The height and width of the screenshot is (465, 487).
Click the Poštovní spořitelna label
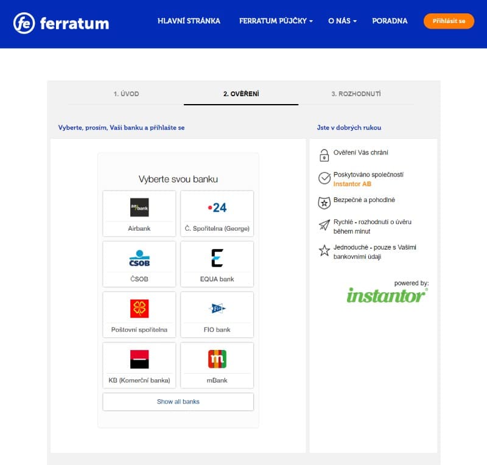139,329
